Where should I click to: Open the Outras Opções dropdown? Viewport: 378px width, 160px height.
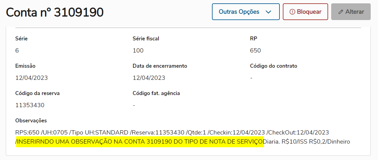click(x=245, y=12)
